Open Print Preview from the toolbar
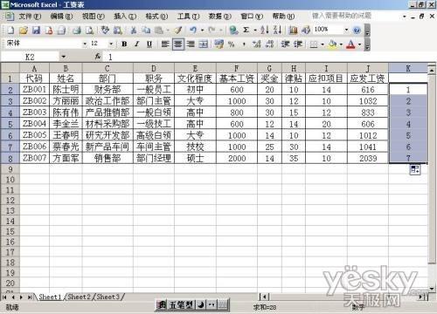Viewport: 437px width, 314px height. 89,30
